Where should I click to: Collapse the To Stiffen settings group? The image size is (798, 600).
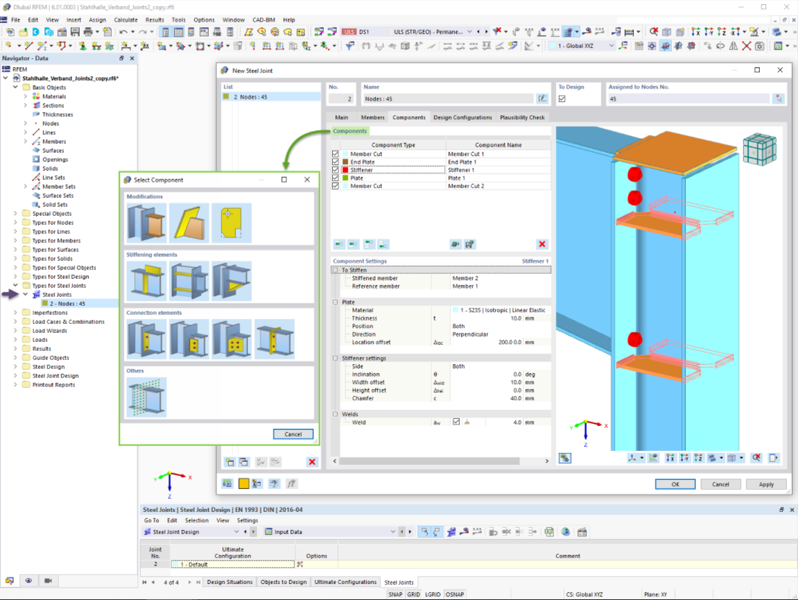(335, 270)
